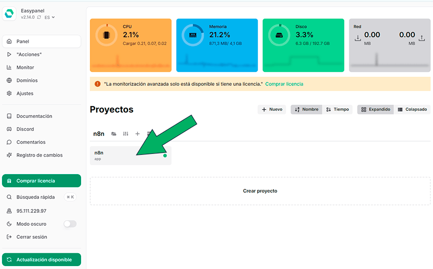Image resolution: width=433 pixels, height=269 pixels.
Task: Open n8n project settings sliders icon
Action: tap(126, 134)
